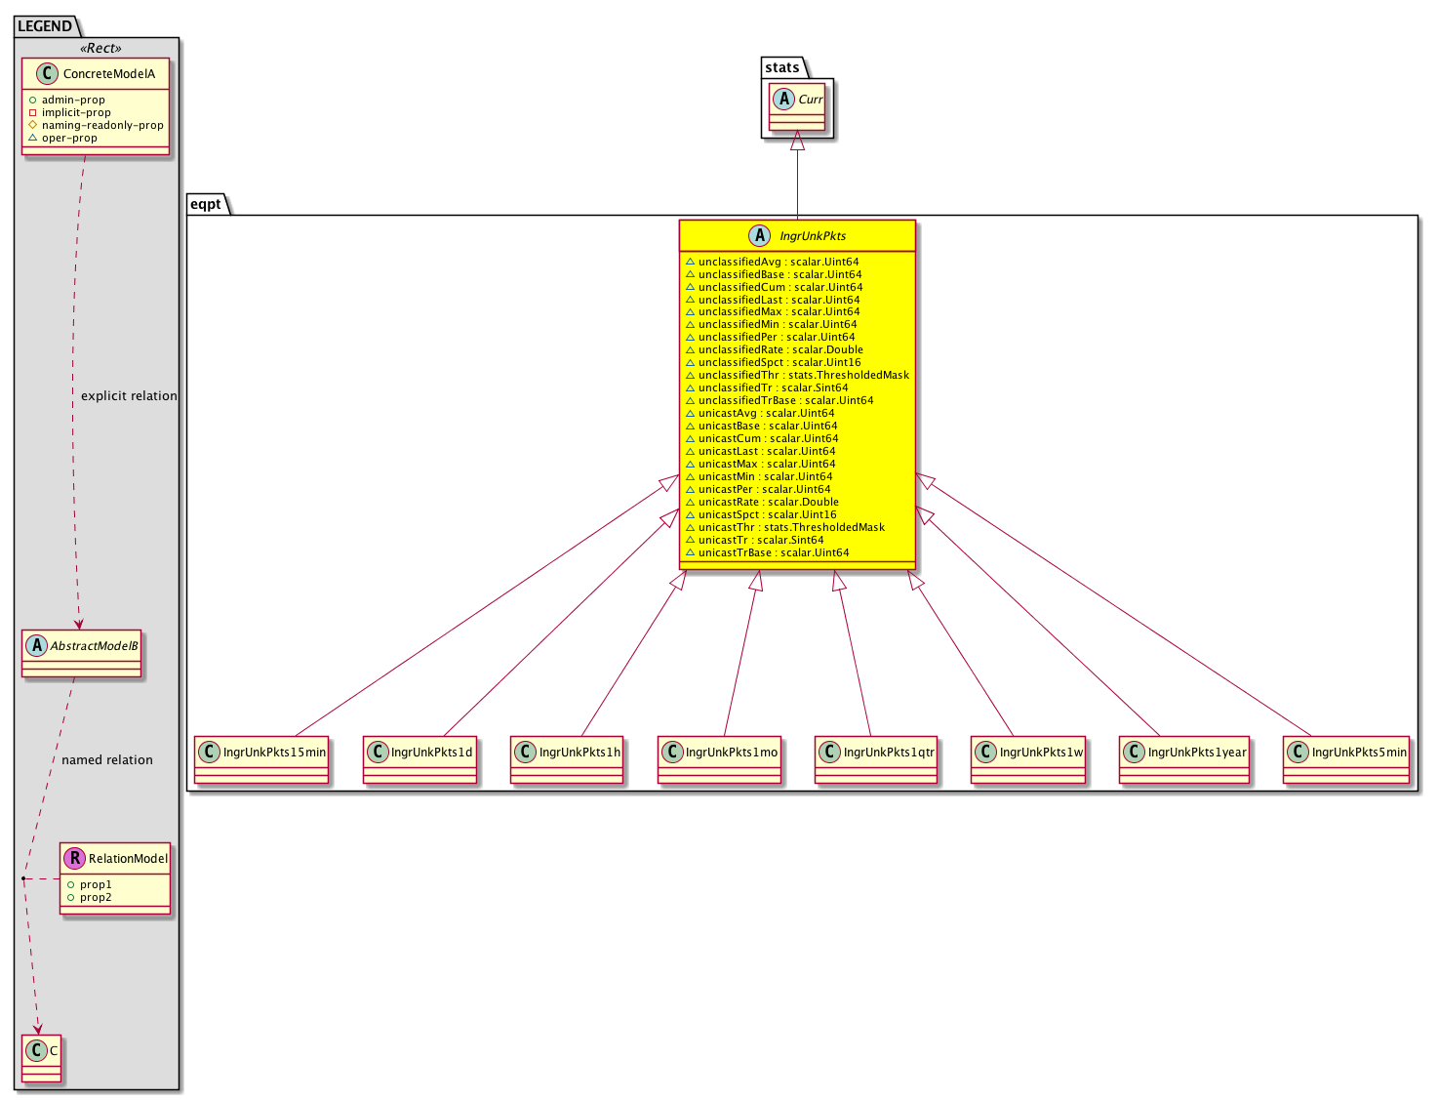Select the 'C' icon of IngrUnkPkts1mo

pyautogui.click(x=672, y=752)
